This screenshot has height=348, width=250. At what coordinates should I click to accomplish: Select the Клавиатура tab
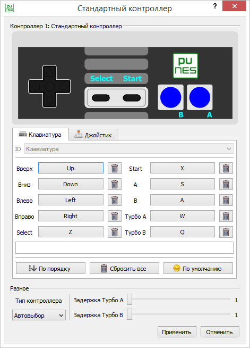coord(40,134)
